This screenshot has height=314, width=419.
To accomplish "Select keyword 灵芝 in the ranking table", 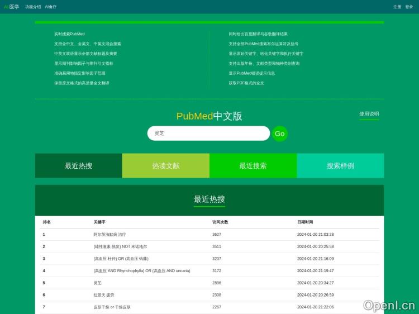I will [98, 283].
